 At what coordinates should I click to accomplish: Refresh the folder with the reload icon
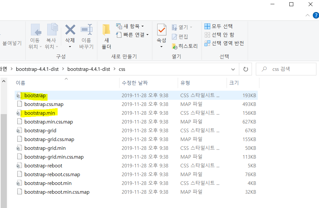point(245,69)
